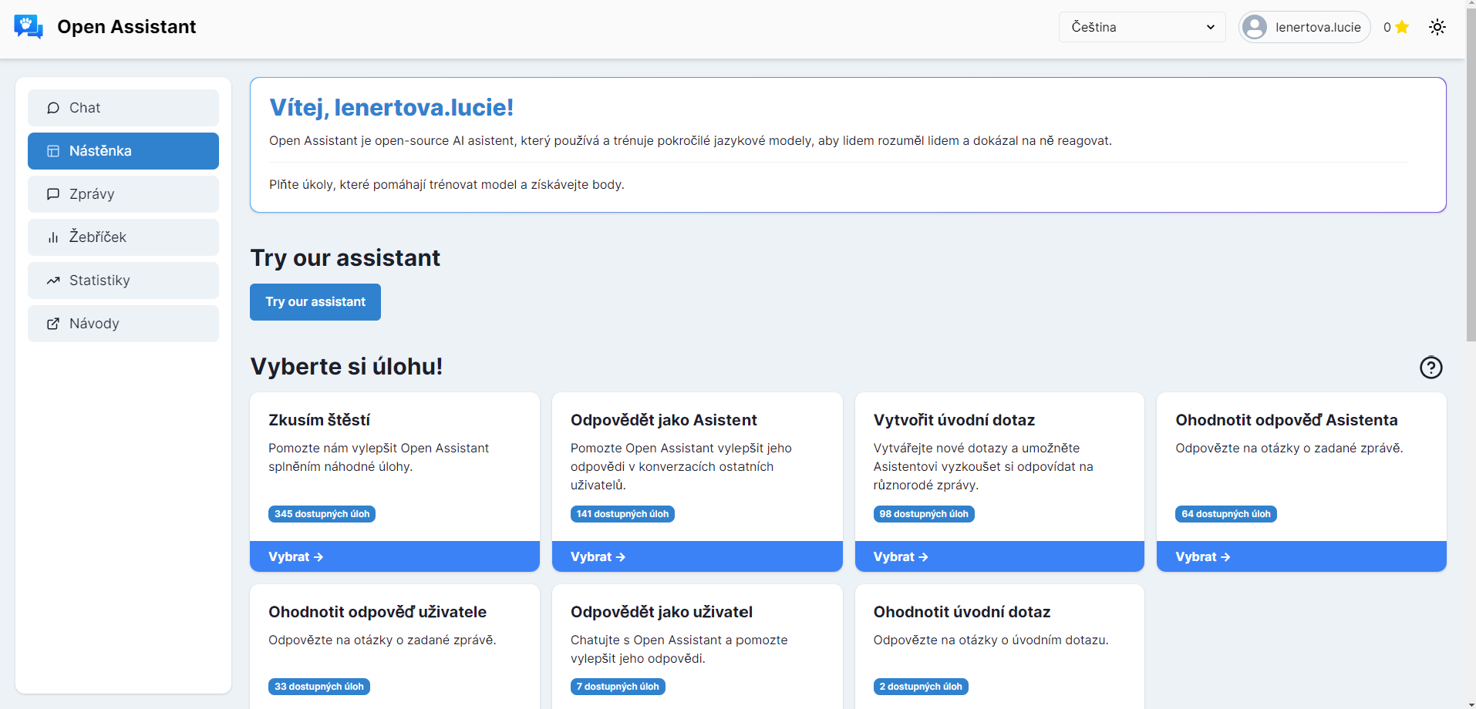The image size is (1476, 709).
Task: Open the Zprávy menu item
Action: (x=123, y=194)
